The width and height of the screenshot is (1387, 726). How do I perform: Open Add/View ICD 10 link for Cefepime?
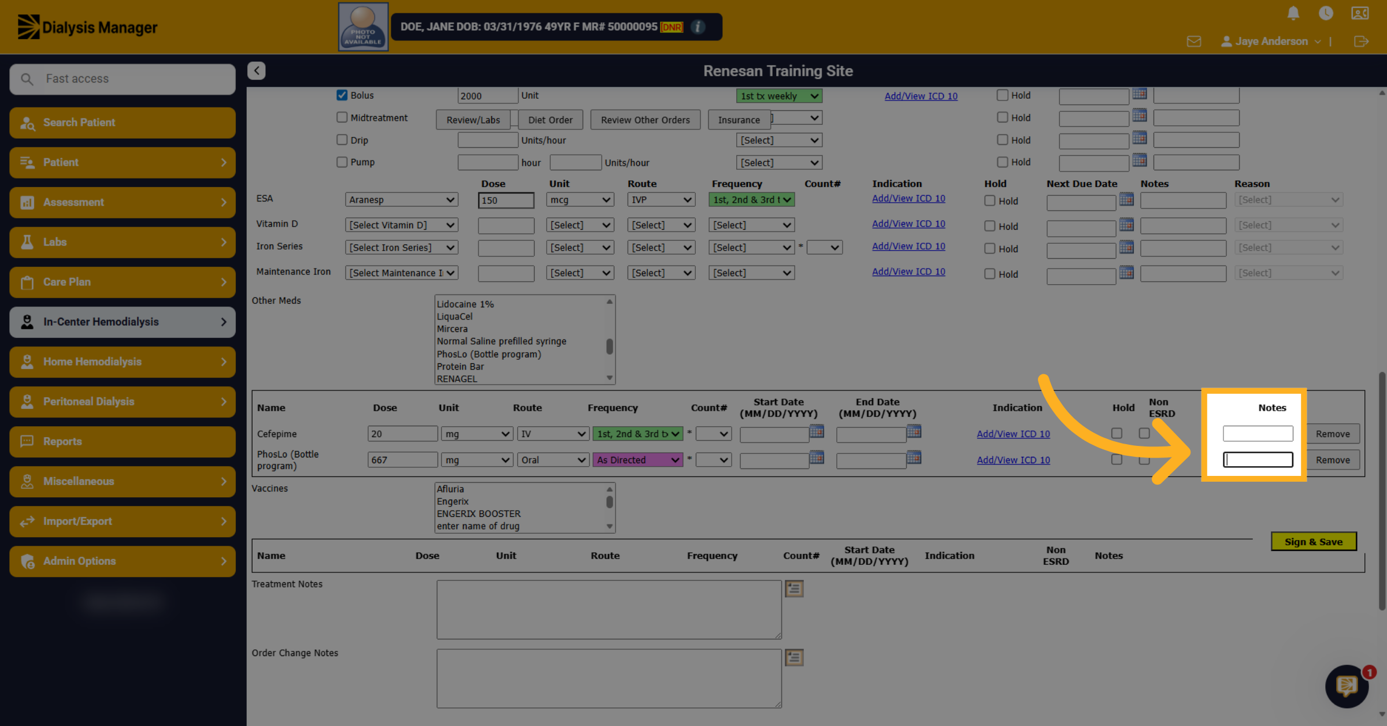1013,434
